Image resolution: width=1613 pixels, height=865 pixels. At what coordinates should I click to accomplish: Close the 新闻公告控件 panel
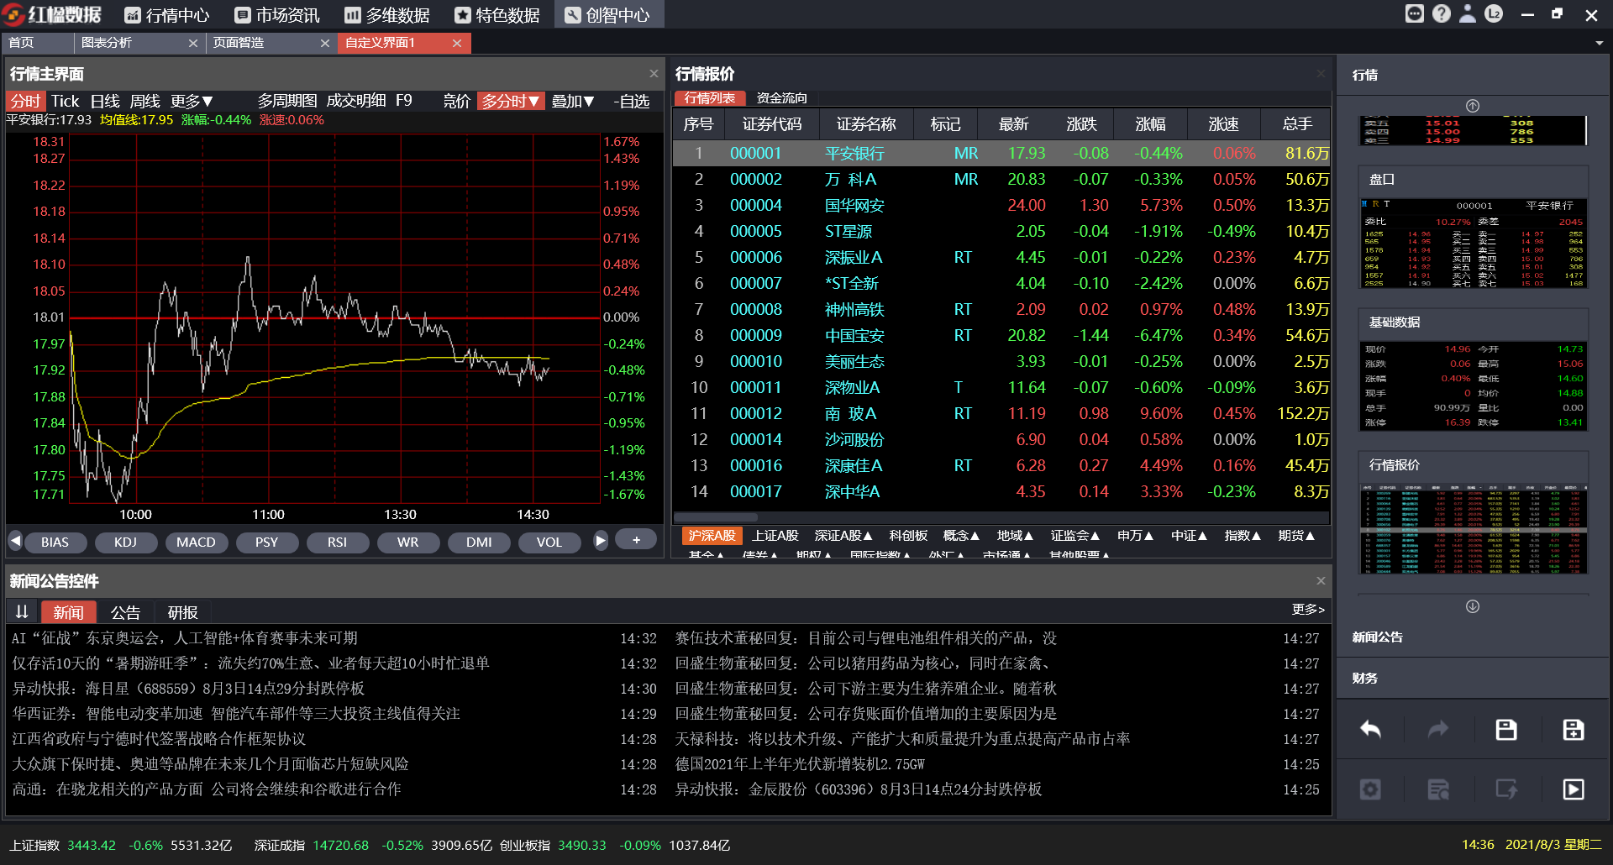pyautogui.click(x=1321, y=580)
